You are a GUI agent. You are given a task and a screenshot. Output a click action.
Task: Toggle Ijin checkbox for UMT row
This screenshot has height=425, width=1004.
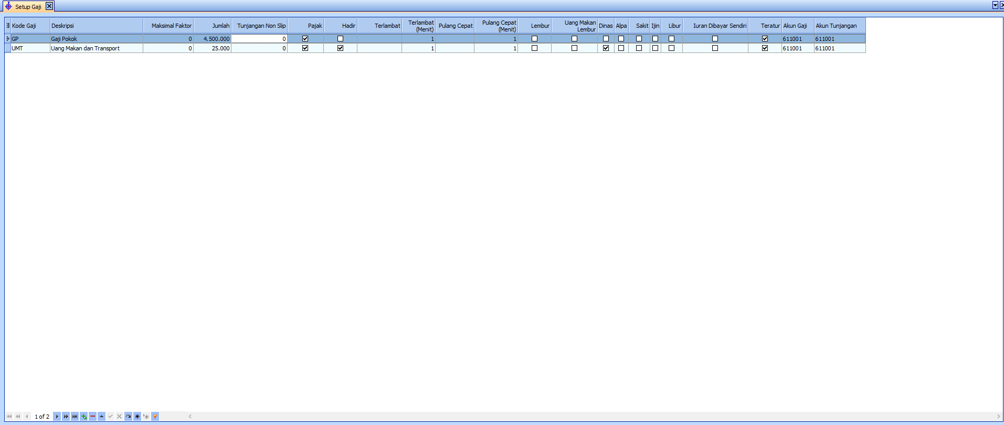pos(655,48)
